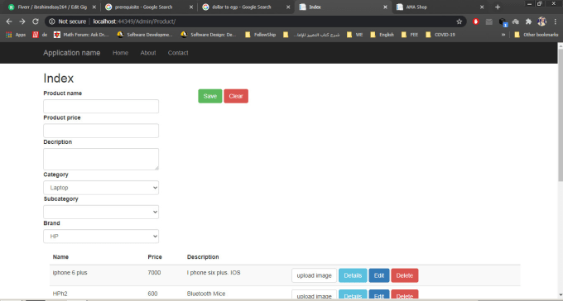The height and width of the screenshot is (301, 563).
Task: Upload image for iphone 6 plus
Action: tap(314, 275)
